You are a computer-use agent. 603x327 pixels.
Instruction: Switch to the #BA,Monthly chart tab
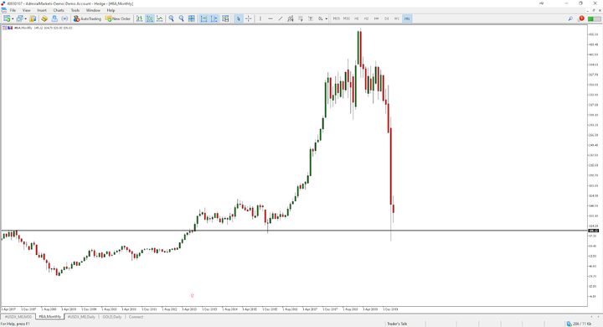click(x=49, y=317)
